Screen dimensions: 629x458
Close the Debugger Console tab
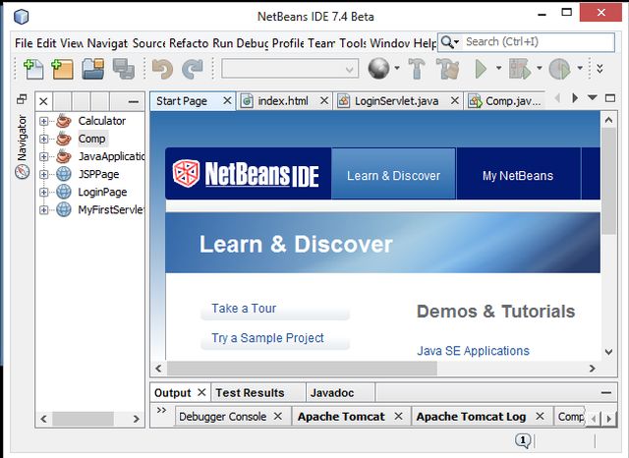click(278, 416)
